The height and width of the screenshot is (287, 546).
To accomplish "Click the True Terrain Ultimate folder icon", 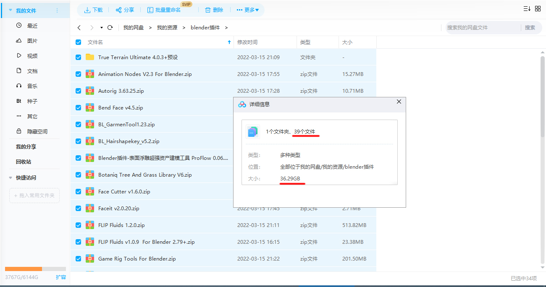I will click(x=90, y=57).
